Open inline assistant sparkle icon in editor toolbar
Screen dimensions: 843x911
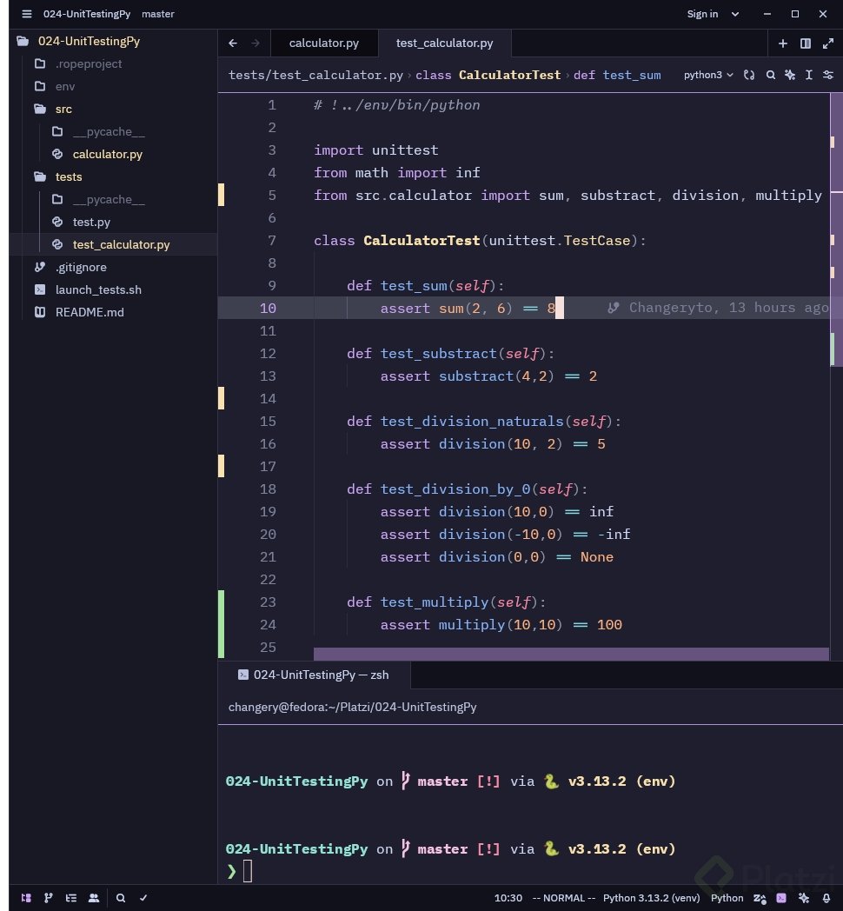tap(789, 75)
